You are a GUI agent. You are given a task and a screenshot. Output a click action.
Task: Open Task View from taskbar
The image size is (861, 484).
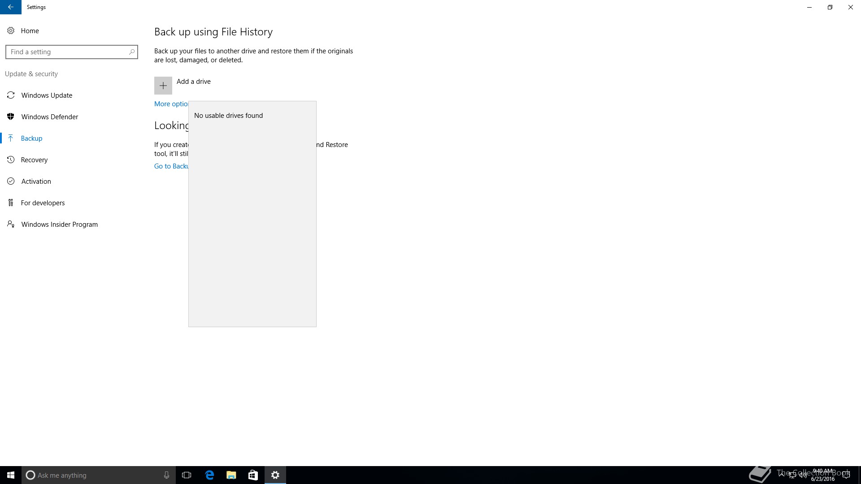tap(187, 475)
